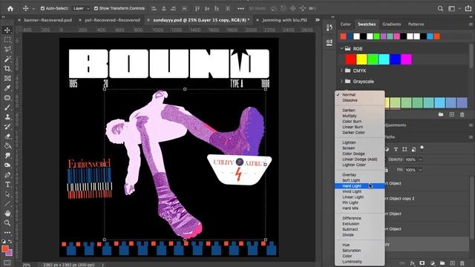Screen dimensions: 475x267
Task: Select the Lasso tool
Action: tap(7, 50)
